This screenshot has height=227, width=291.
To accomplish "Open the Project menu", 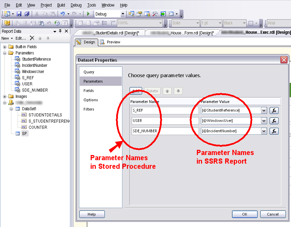I will [x=46, y=5].
